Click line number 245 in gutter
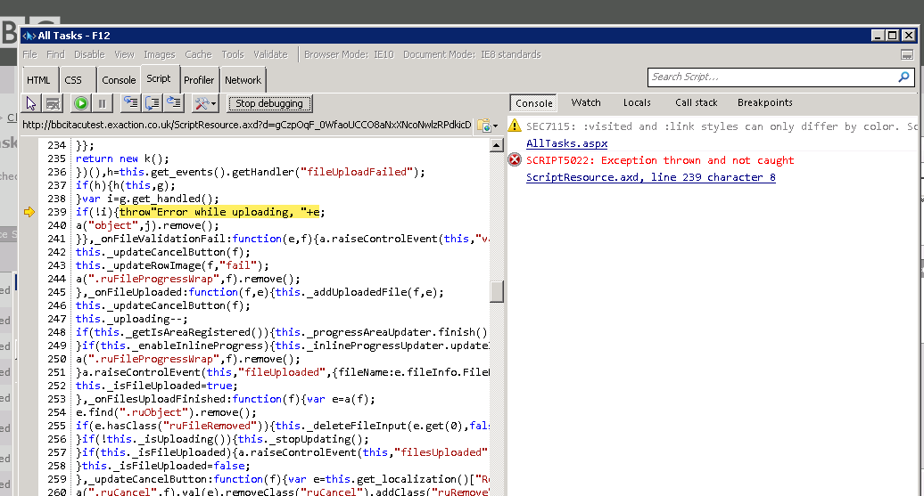Image resolution: width=924 pixels, height=496 pixels. [x=56, y=292]
